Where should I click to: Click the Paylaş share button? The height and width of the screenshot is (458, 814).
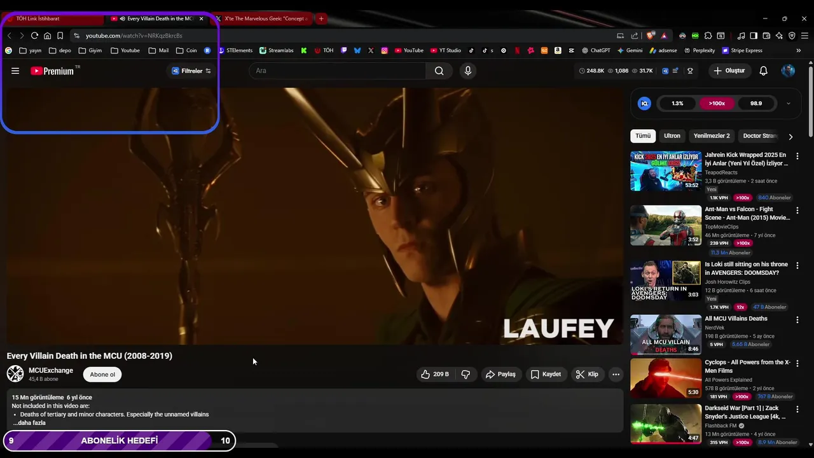click(500, 374)
